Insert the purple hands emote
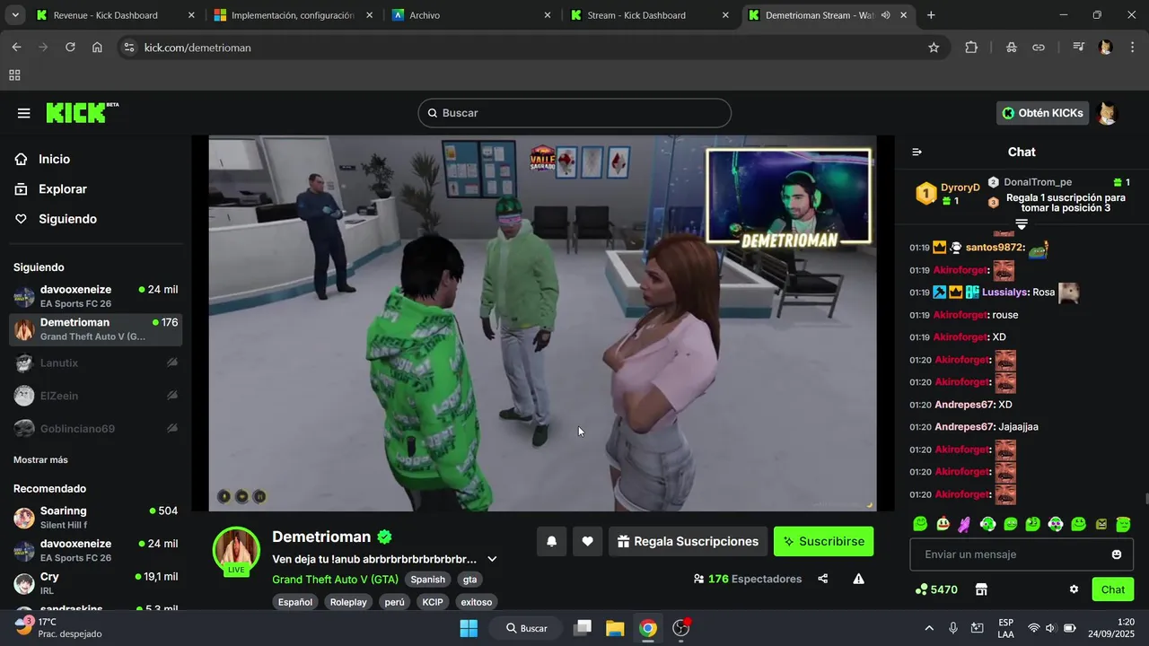The height and width of the screenshot is (646, 1149). pyautogui.click(x=965, y=524)
